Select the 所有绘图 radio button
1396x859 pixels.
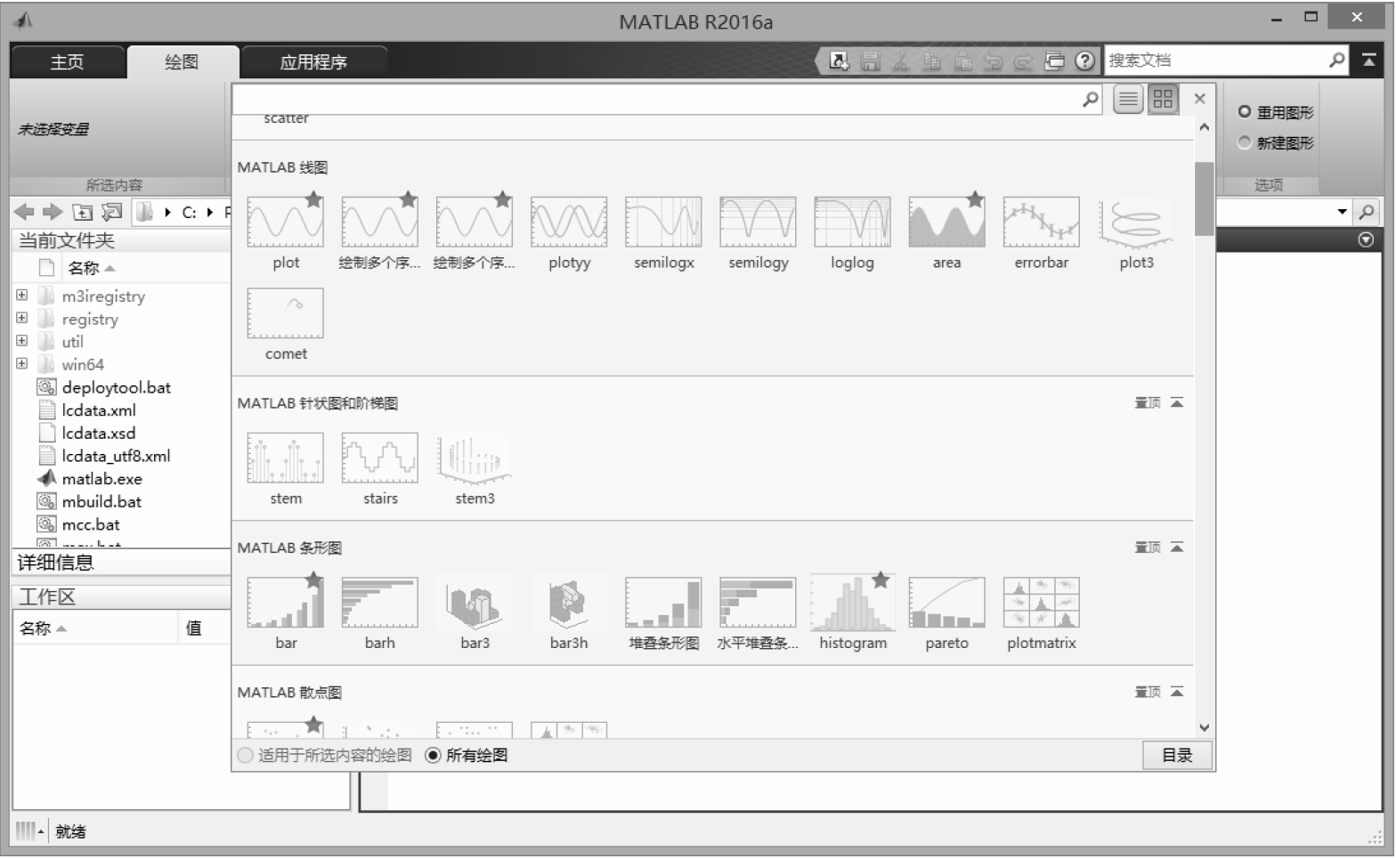tap(434, 756)
